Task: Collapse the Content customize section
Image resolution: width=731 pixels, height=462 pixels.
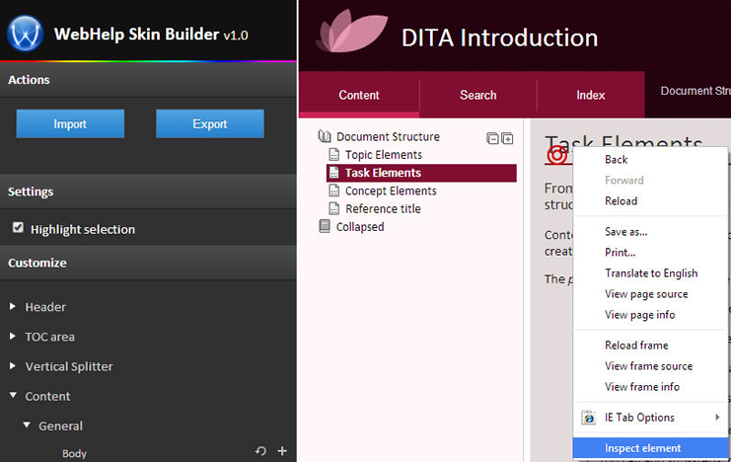Action: (13, 395)
